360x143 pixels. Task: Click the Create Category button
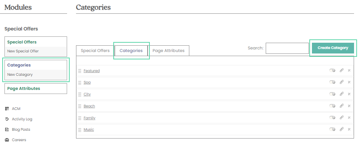coord(333,48)
